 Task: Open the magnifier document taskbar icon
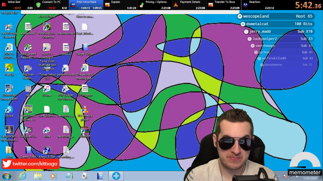pyautogui.click(x=100, y=176)
